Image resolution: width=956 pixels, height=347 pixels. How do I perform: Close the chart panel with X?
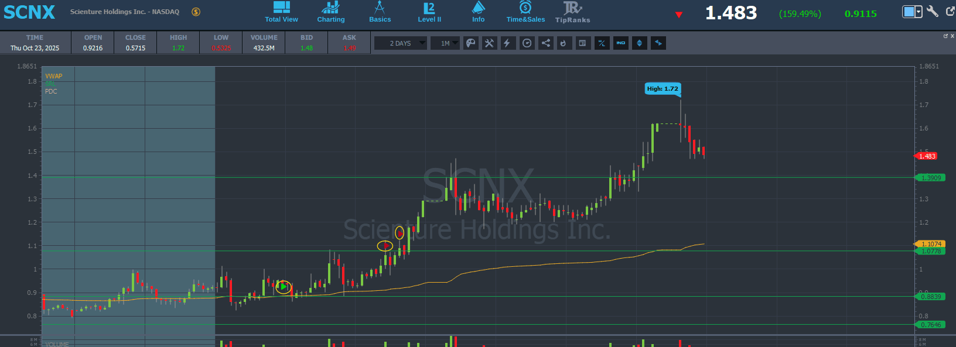952,36
